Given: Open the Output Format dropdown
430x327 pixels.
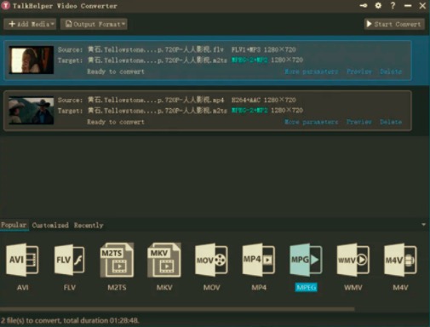Looking at the screenshot, I should (94, 24).
